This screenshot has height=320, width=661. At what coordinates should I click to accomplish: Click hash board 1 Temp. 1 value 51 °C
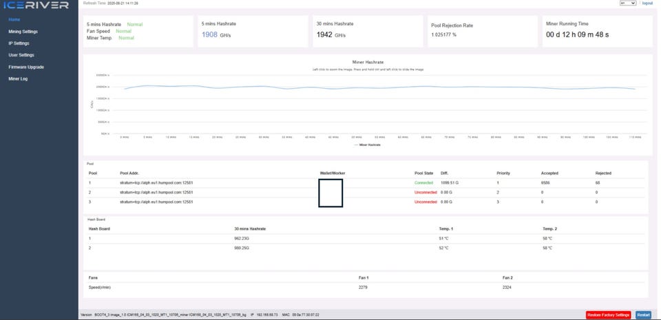click(443, 238)
